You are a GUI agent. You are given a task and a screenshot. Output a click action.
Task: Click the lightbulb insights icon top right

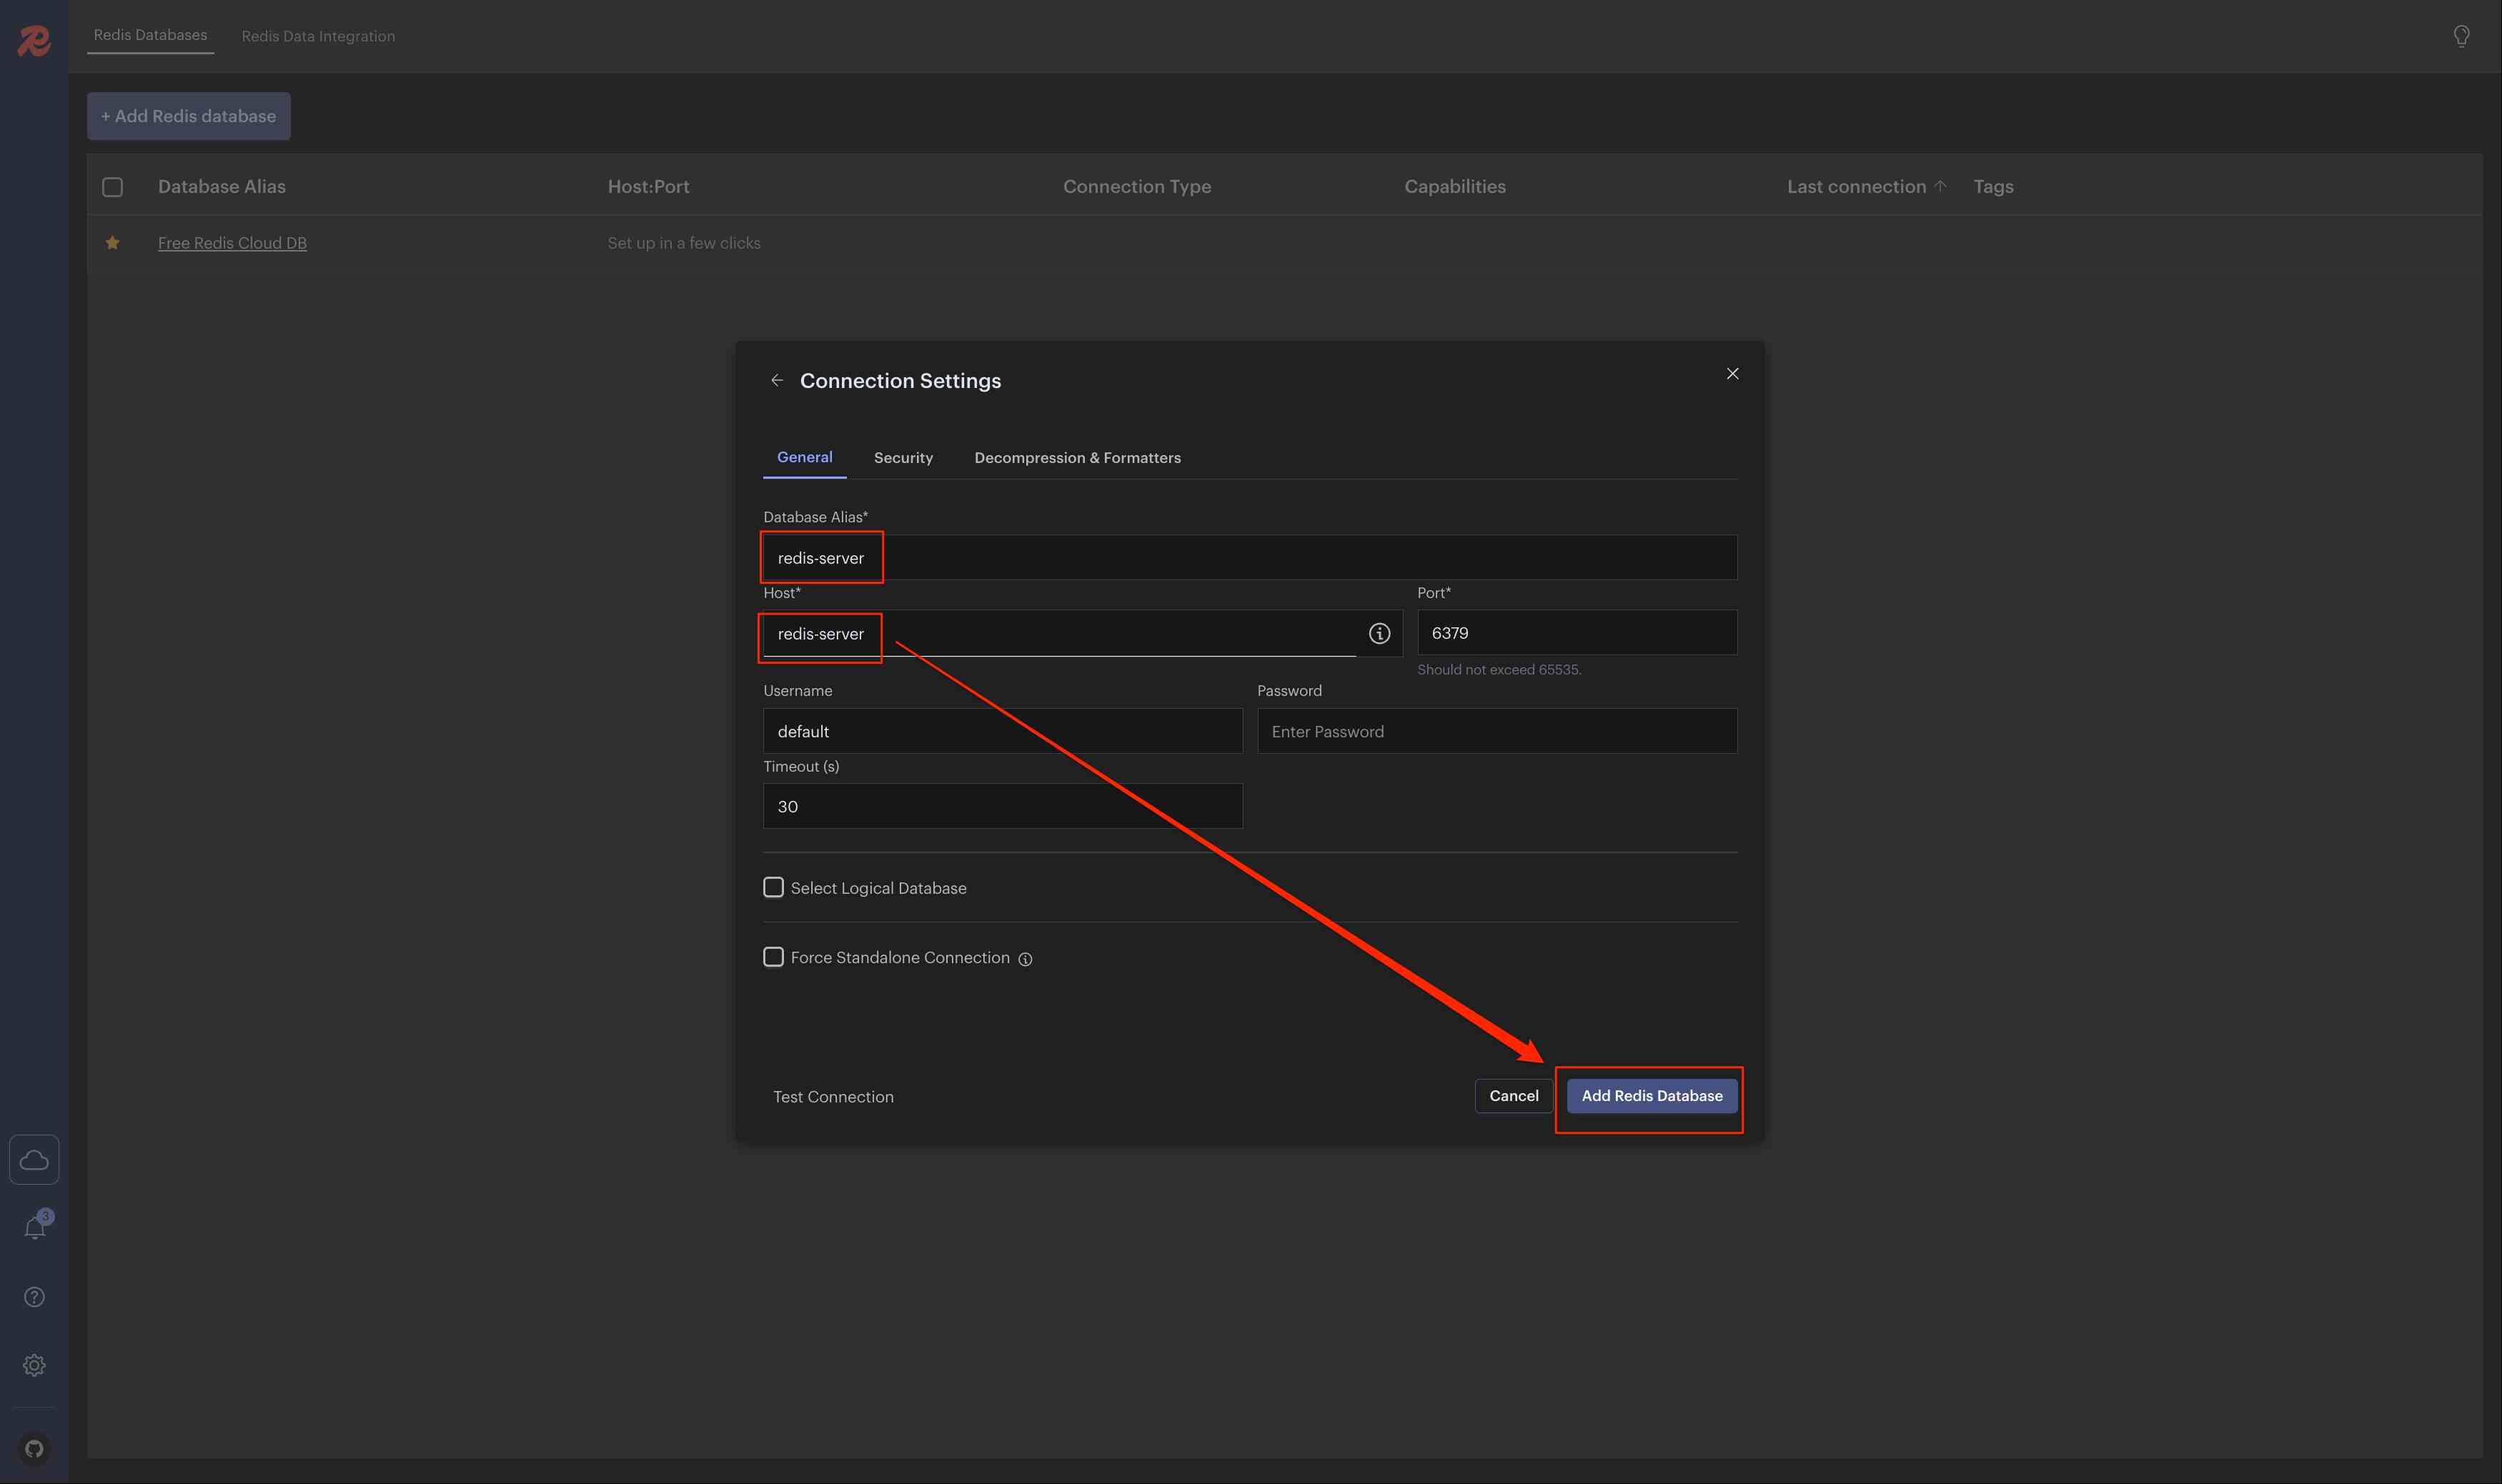(x=2461, y=36)
